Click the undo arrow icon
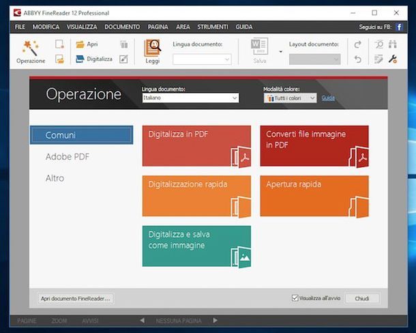The height and width of the screenshot is (333, 416). point(358,59)
